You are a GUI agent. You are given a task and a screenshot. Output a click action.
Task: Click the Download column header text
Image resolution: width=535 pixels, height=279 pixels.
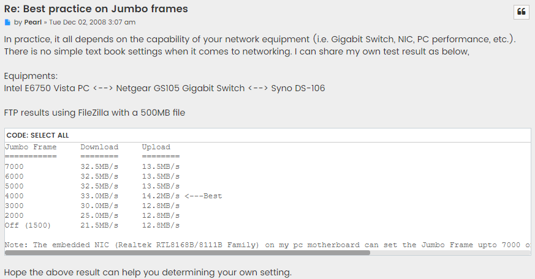click(x=99, y=147)
